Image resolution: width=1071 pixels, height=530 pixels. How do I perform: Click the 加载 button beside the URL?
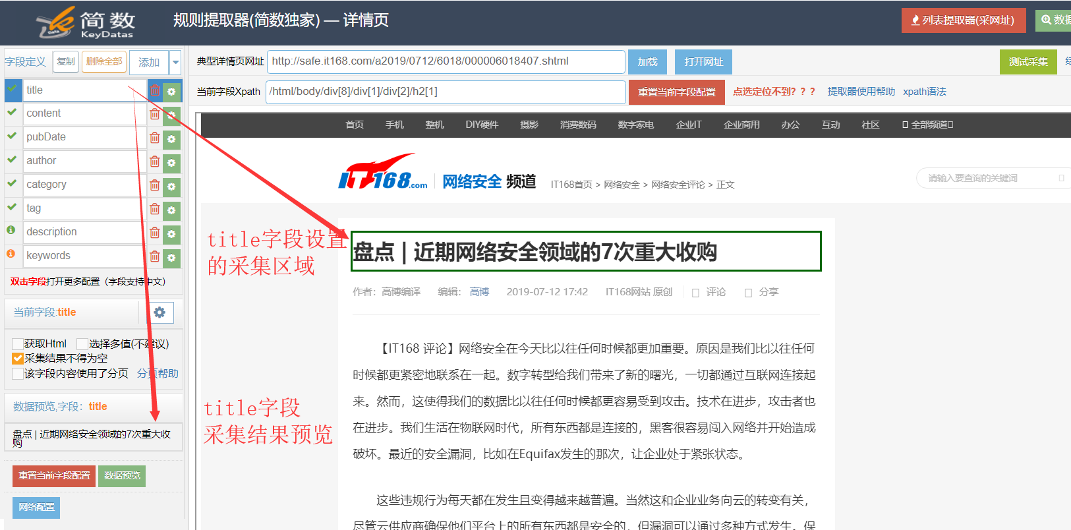647,62
